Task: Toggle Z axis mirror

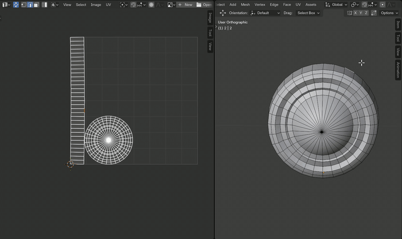Action: click(x=366, y=13)
